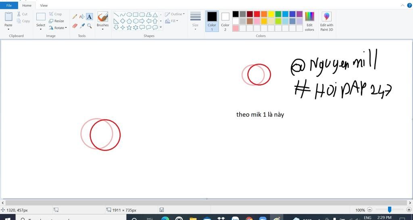This screenshot has height=220, width=413.
Task: Open the Rotate dropdown menu
Action: 58,28
